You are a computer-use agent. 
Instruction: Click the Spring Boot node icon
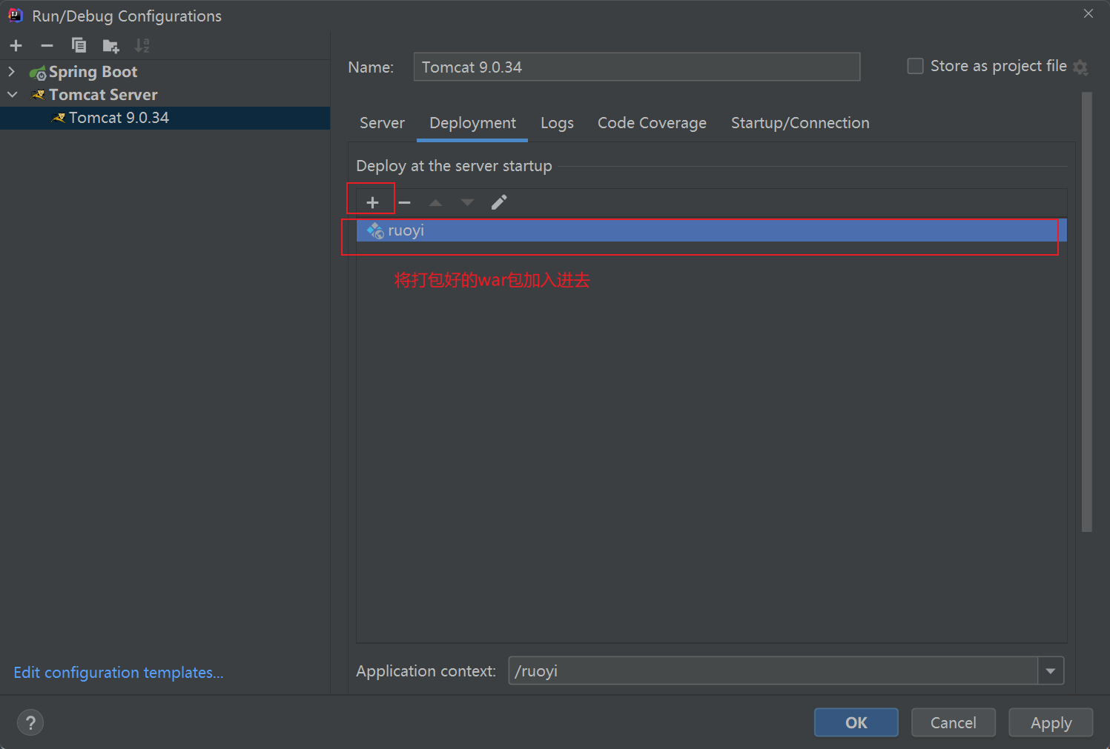coord(38,73)
